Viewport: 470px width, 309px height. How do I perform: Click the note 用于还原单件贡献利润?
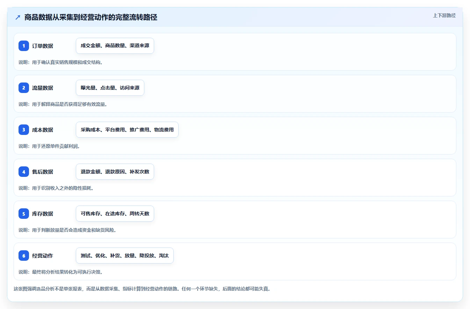[x=56, y=146]
